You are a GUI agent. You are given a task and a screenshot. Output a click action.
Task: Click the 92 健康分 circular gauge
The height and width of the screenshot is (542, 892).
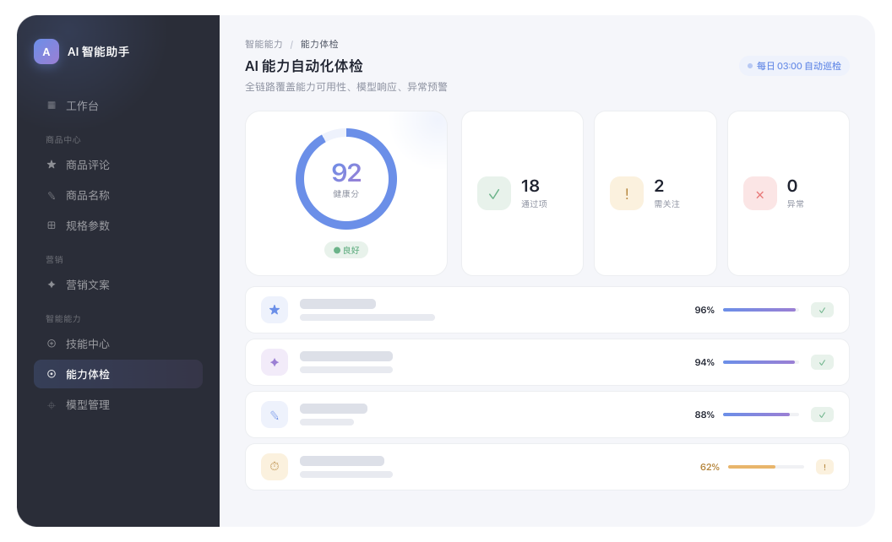click(345, 179)
